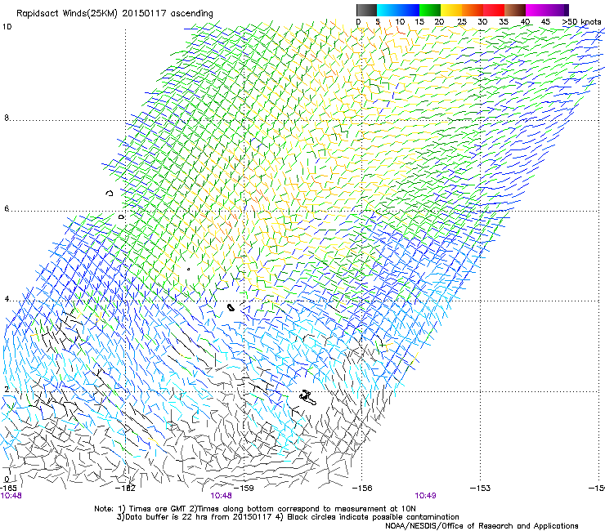
Task: Click the latitude label '6'
Action: coord(7,208)
